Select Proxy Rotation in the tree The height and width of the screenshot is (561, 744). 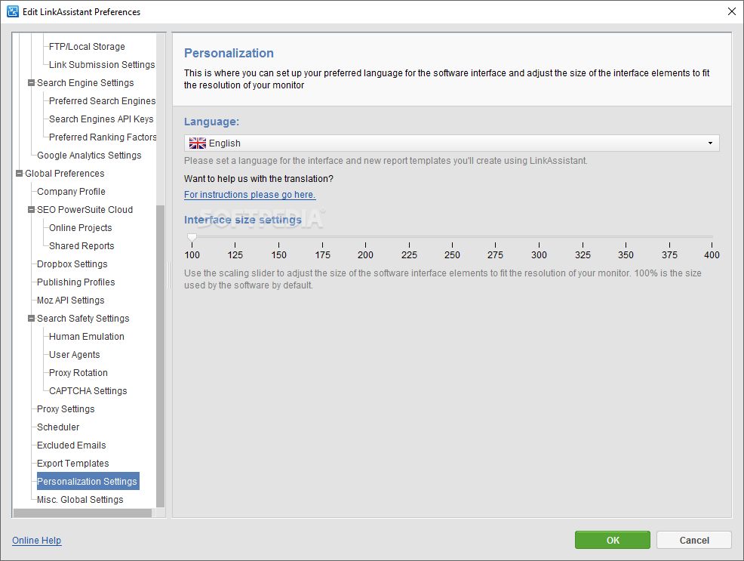[x=78, y=373]
